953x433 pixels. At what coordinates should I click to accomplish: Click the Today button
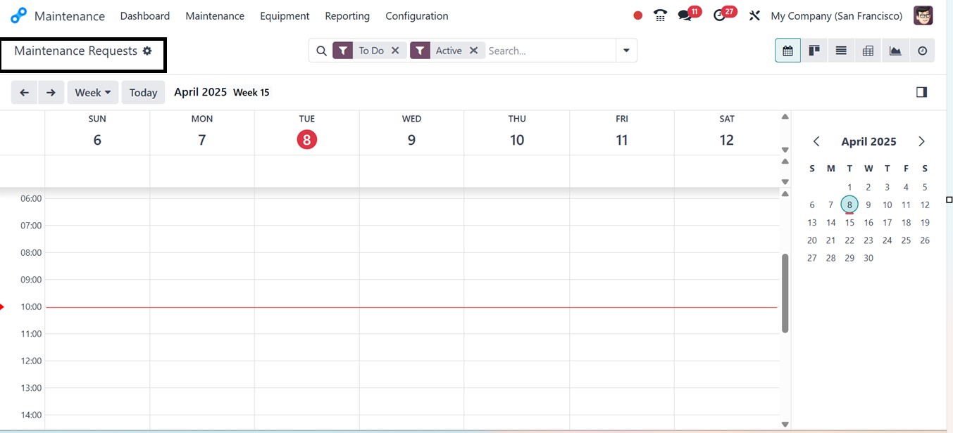[x=143, y=92]
